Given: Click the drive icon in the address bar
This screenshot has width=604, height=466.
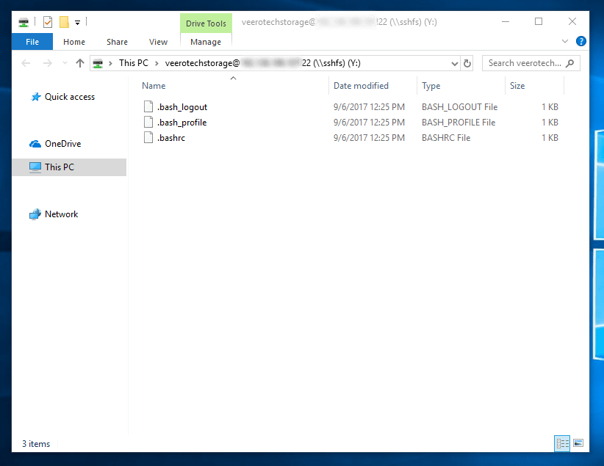Looking at the screenshot, I should pyautogui.click(x=98, y=63).
